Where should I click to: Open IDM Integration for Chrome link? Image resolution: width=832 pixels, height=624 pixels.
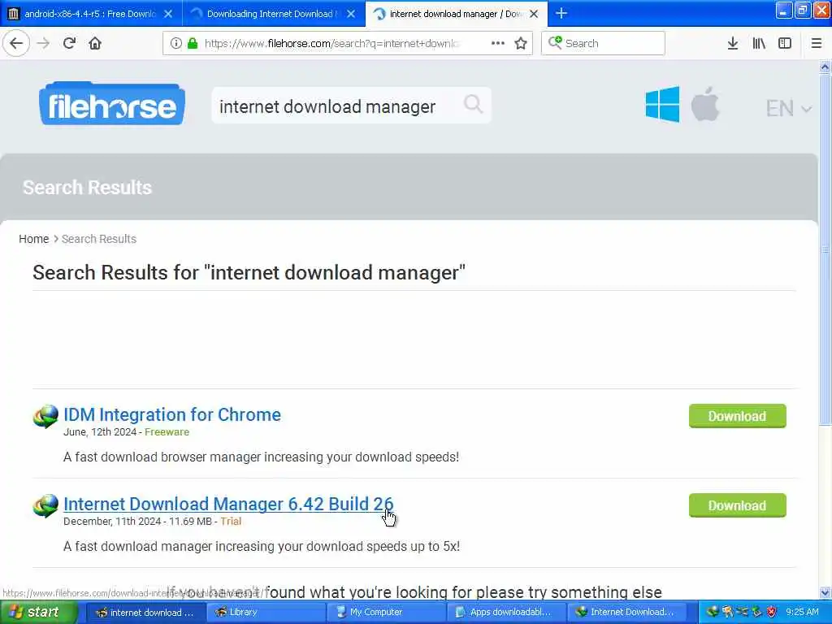point(172,414)
